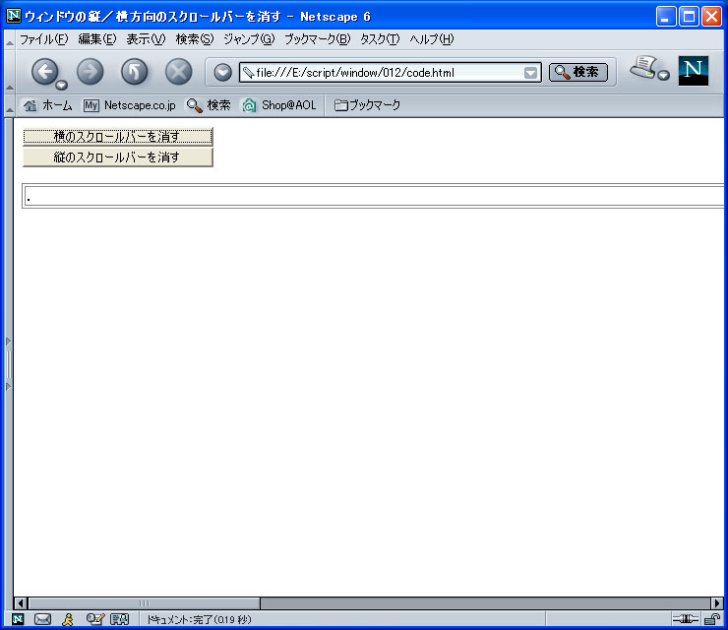The width and height of the screenshot is (728, 630).
Task: Expand the URL history dropdown arrow
Action: [531, 73]
